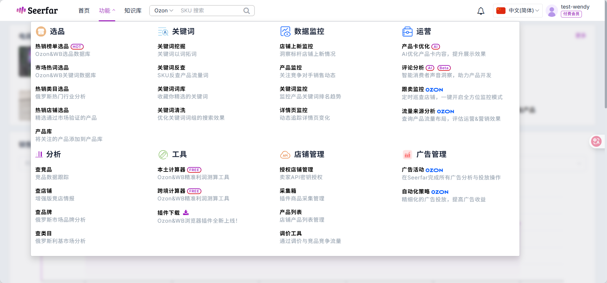Open 产品监控

point(291,68)
